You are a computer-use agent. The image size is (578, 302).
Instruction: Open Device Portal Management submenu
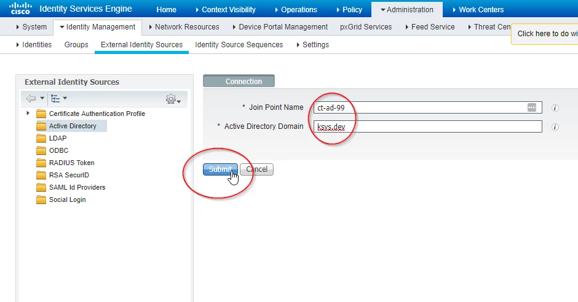[280, 27]
